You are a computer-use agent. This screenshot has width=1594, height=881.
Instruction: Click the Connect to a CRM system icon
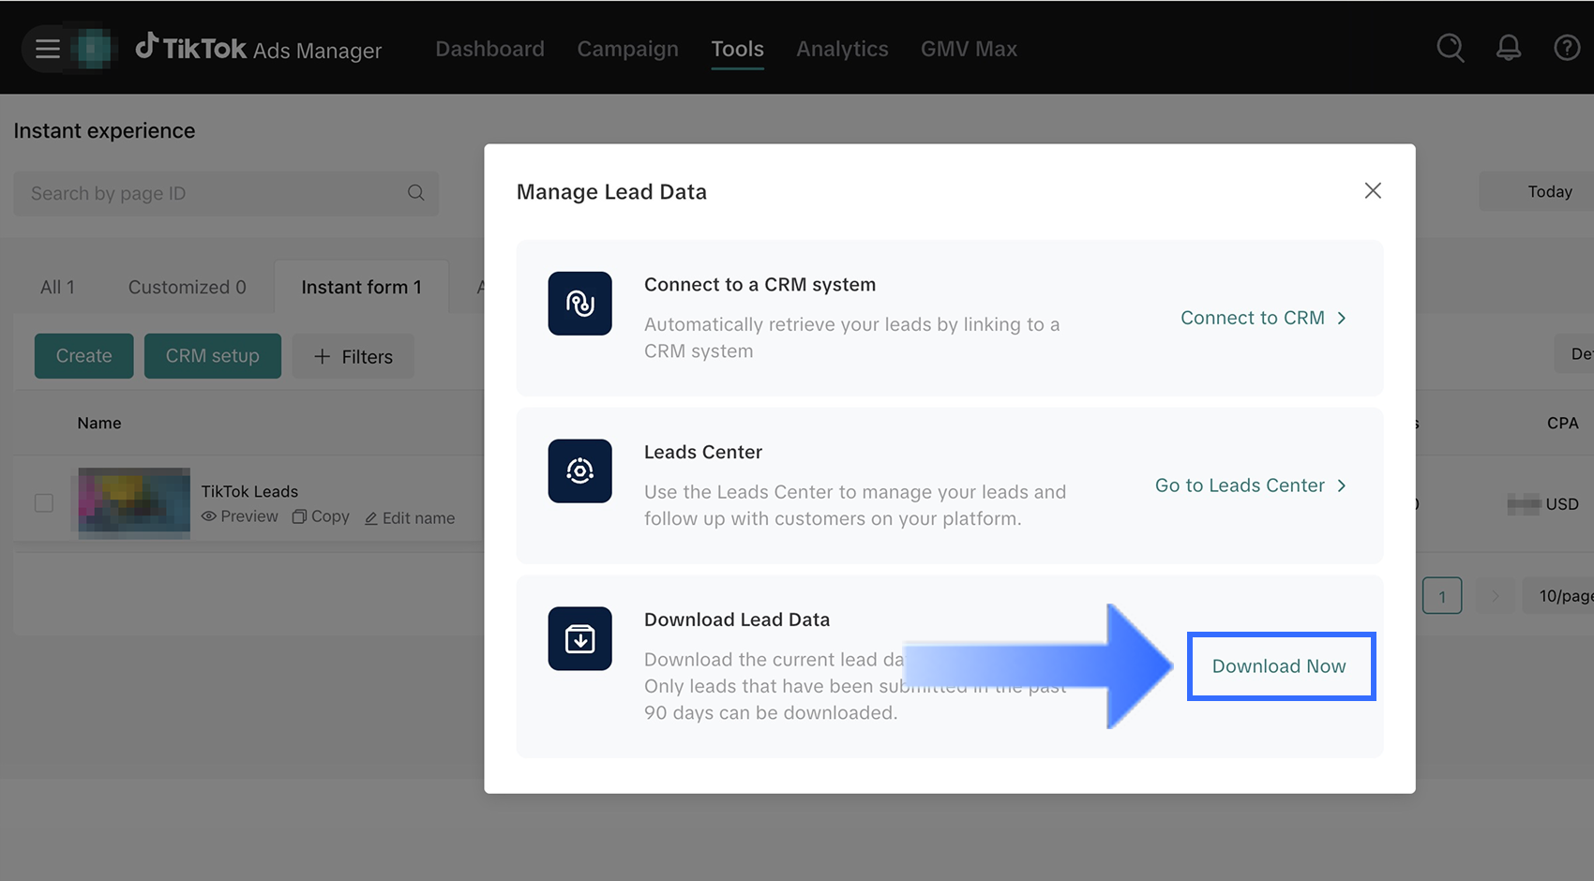580,304
